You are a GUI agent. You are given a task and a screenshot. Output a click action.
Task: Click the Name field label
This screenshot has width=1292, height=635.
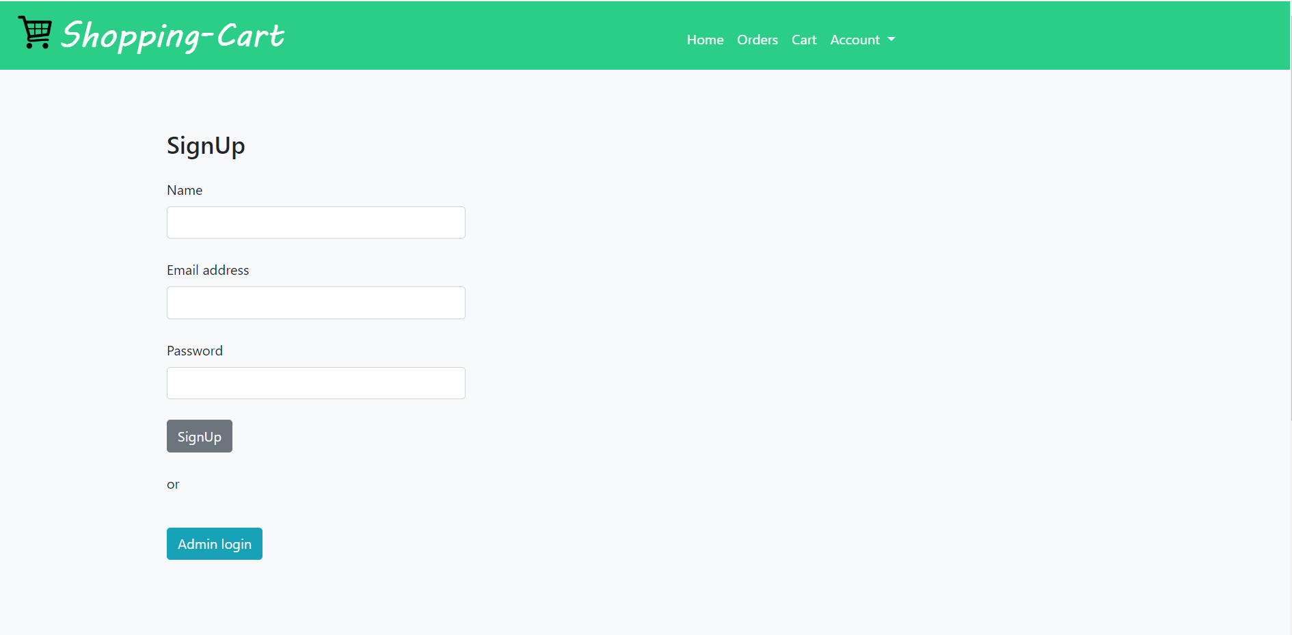click(185, 190)
